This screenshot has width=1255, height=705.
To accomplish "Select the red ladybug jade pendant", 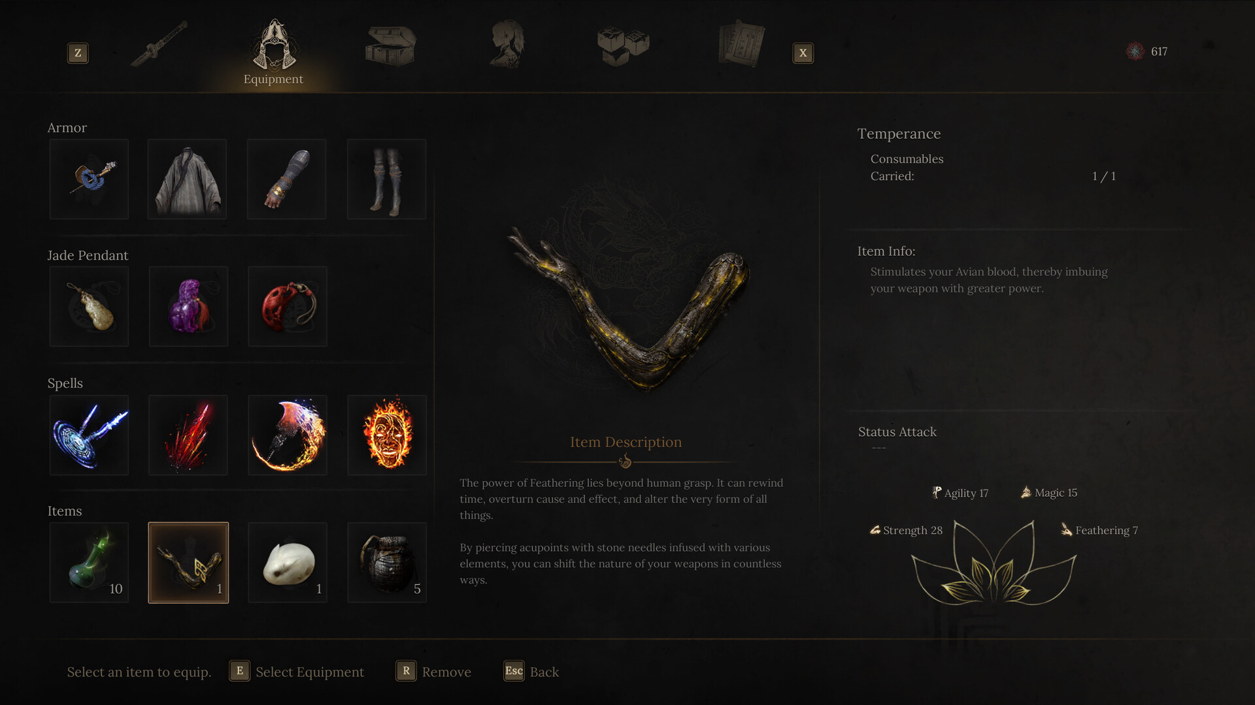I will click(288, 306).
